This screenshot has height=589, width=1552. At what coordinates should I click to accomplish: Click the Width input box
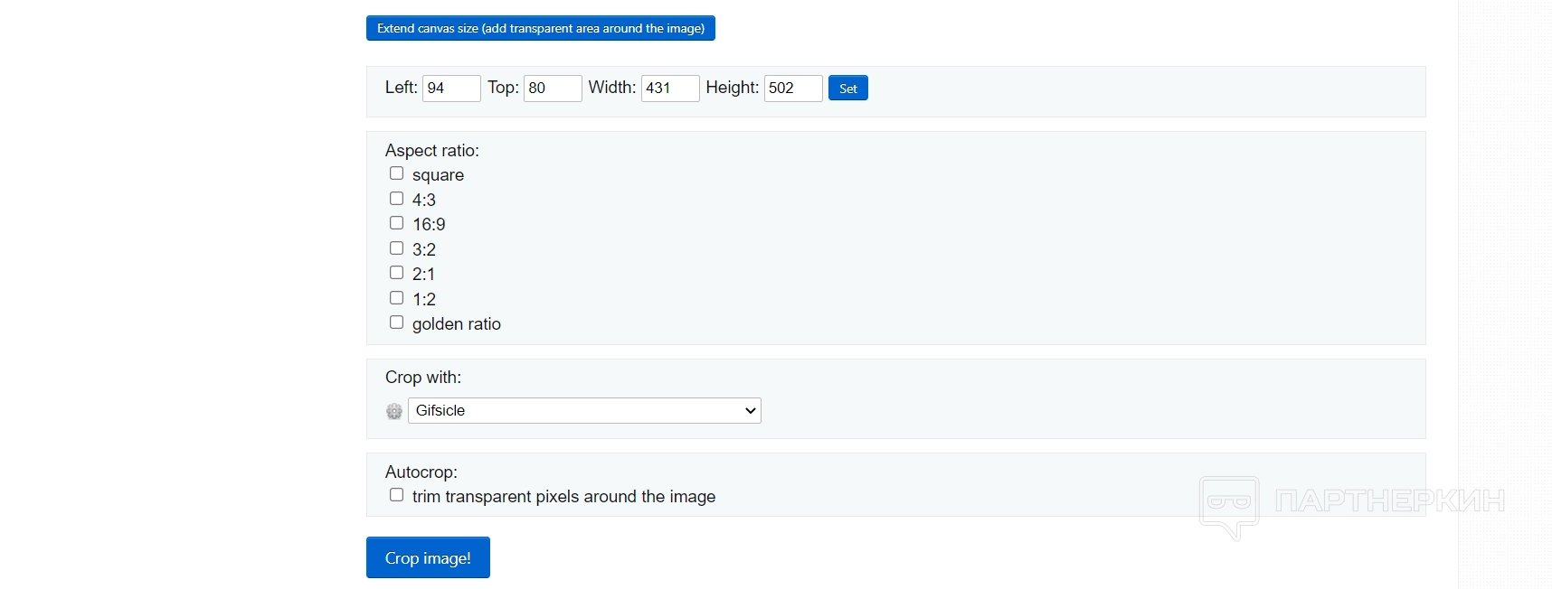point(669,89)
